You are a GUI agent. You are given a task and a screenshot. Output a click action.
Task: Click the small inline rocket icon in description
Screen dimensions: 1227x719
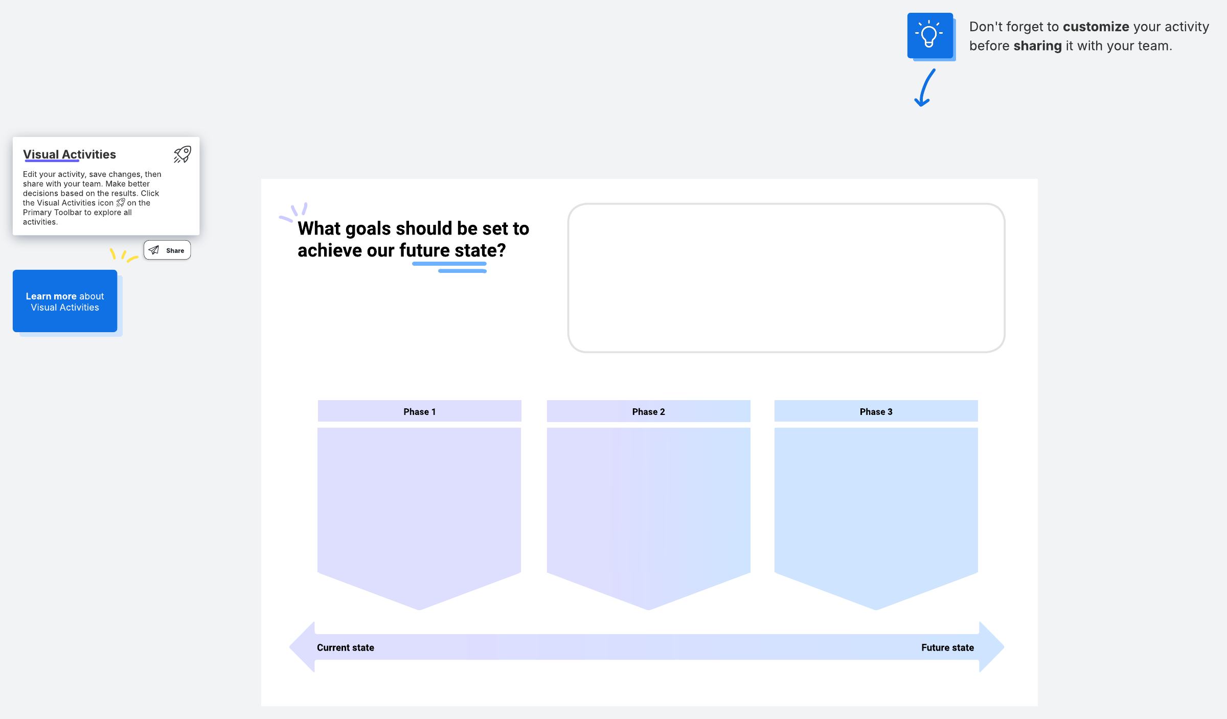[x=121, y=203]
